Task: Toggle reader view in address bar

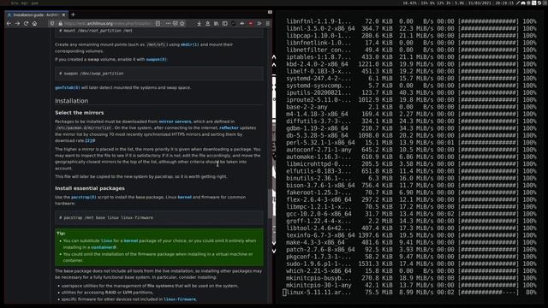Action: coord(158,23)
